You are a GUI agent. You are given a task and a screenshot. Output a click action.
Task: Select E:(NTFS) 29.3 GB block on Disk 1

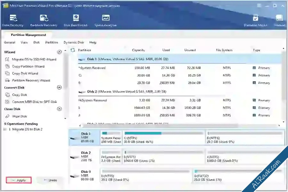pyautogui.click(x=245, y=138)
